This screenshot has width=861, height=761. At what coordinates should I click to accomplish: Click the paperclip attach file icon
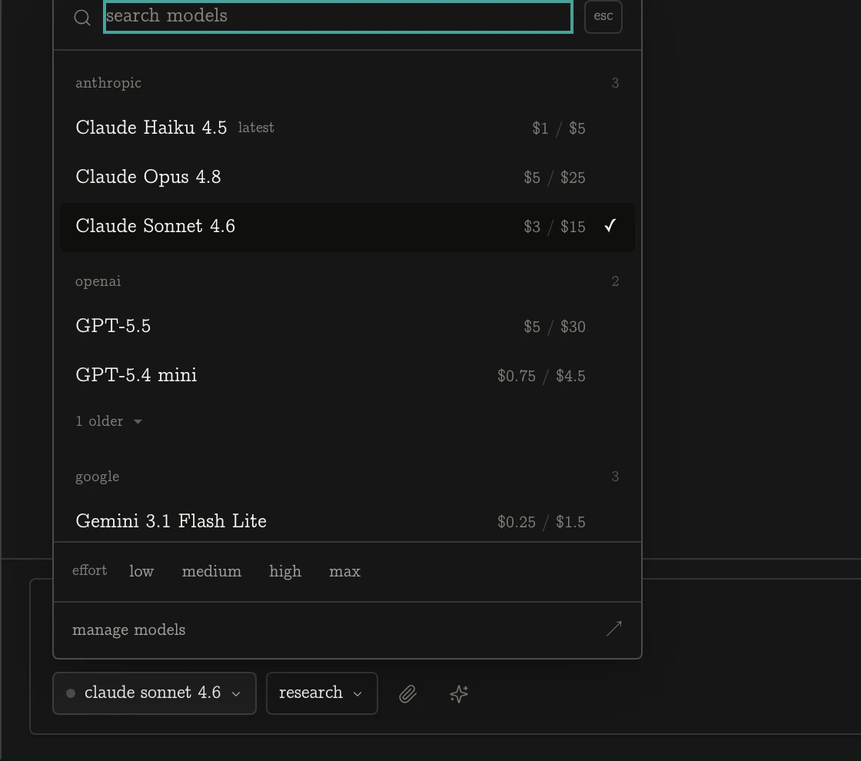[407, 694]
